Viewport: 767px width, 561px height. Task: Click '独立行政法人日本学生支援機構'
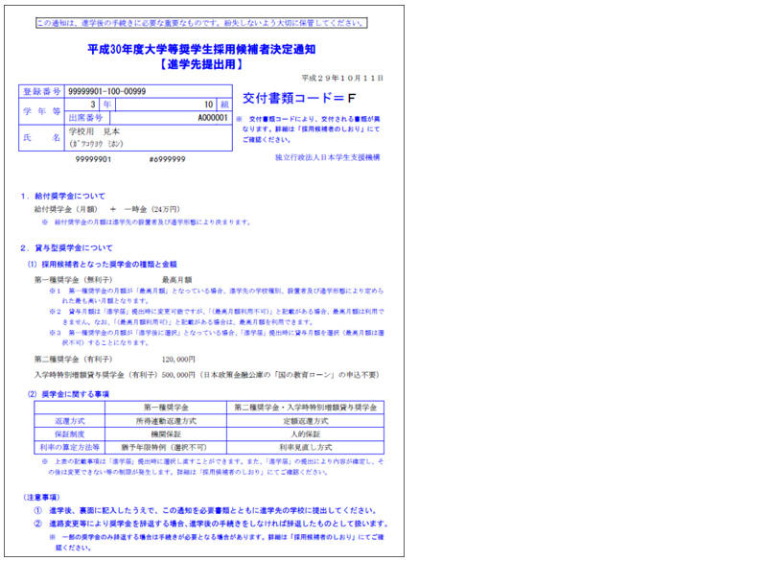pos(328,157)
